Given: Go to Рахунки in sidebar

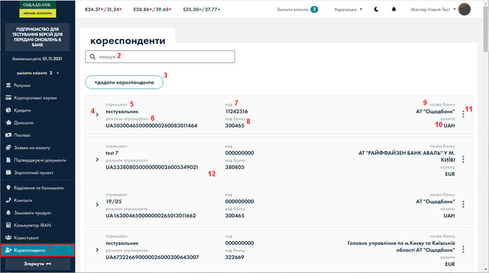Looking at the screenshot, I should pyautogui.click(x=22, y=85).
